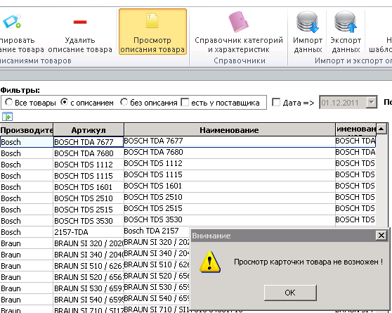Select article cell BRAUN SI 530
Image resolution: width=392 pixels, height=313 pixels.
coord(89,288)
